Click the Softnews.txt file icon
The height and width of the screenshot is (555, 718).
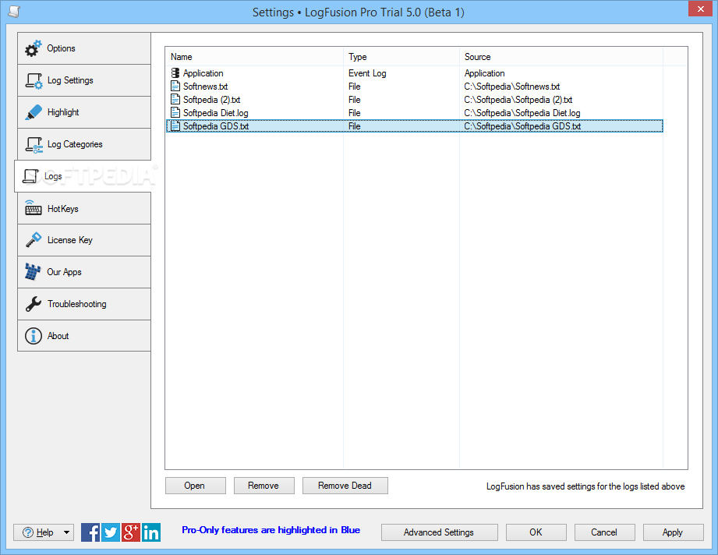click(x=175, y=86)
